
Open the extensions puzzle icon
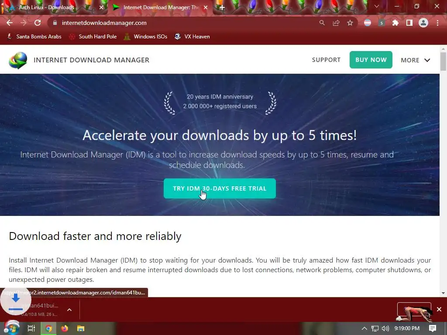point(395,23)
